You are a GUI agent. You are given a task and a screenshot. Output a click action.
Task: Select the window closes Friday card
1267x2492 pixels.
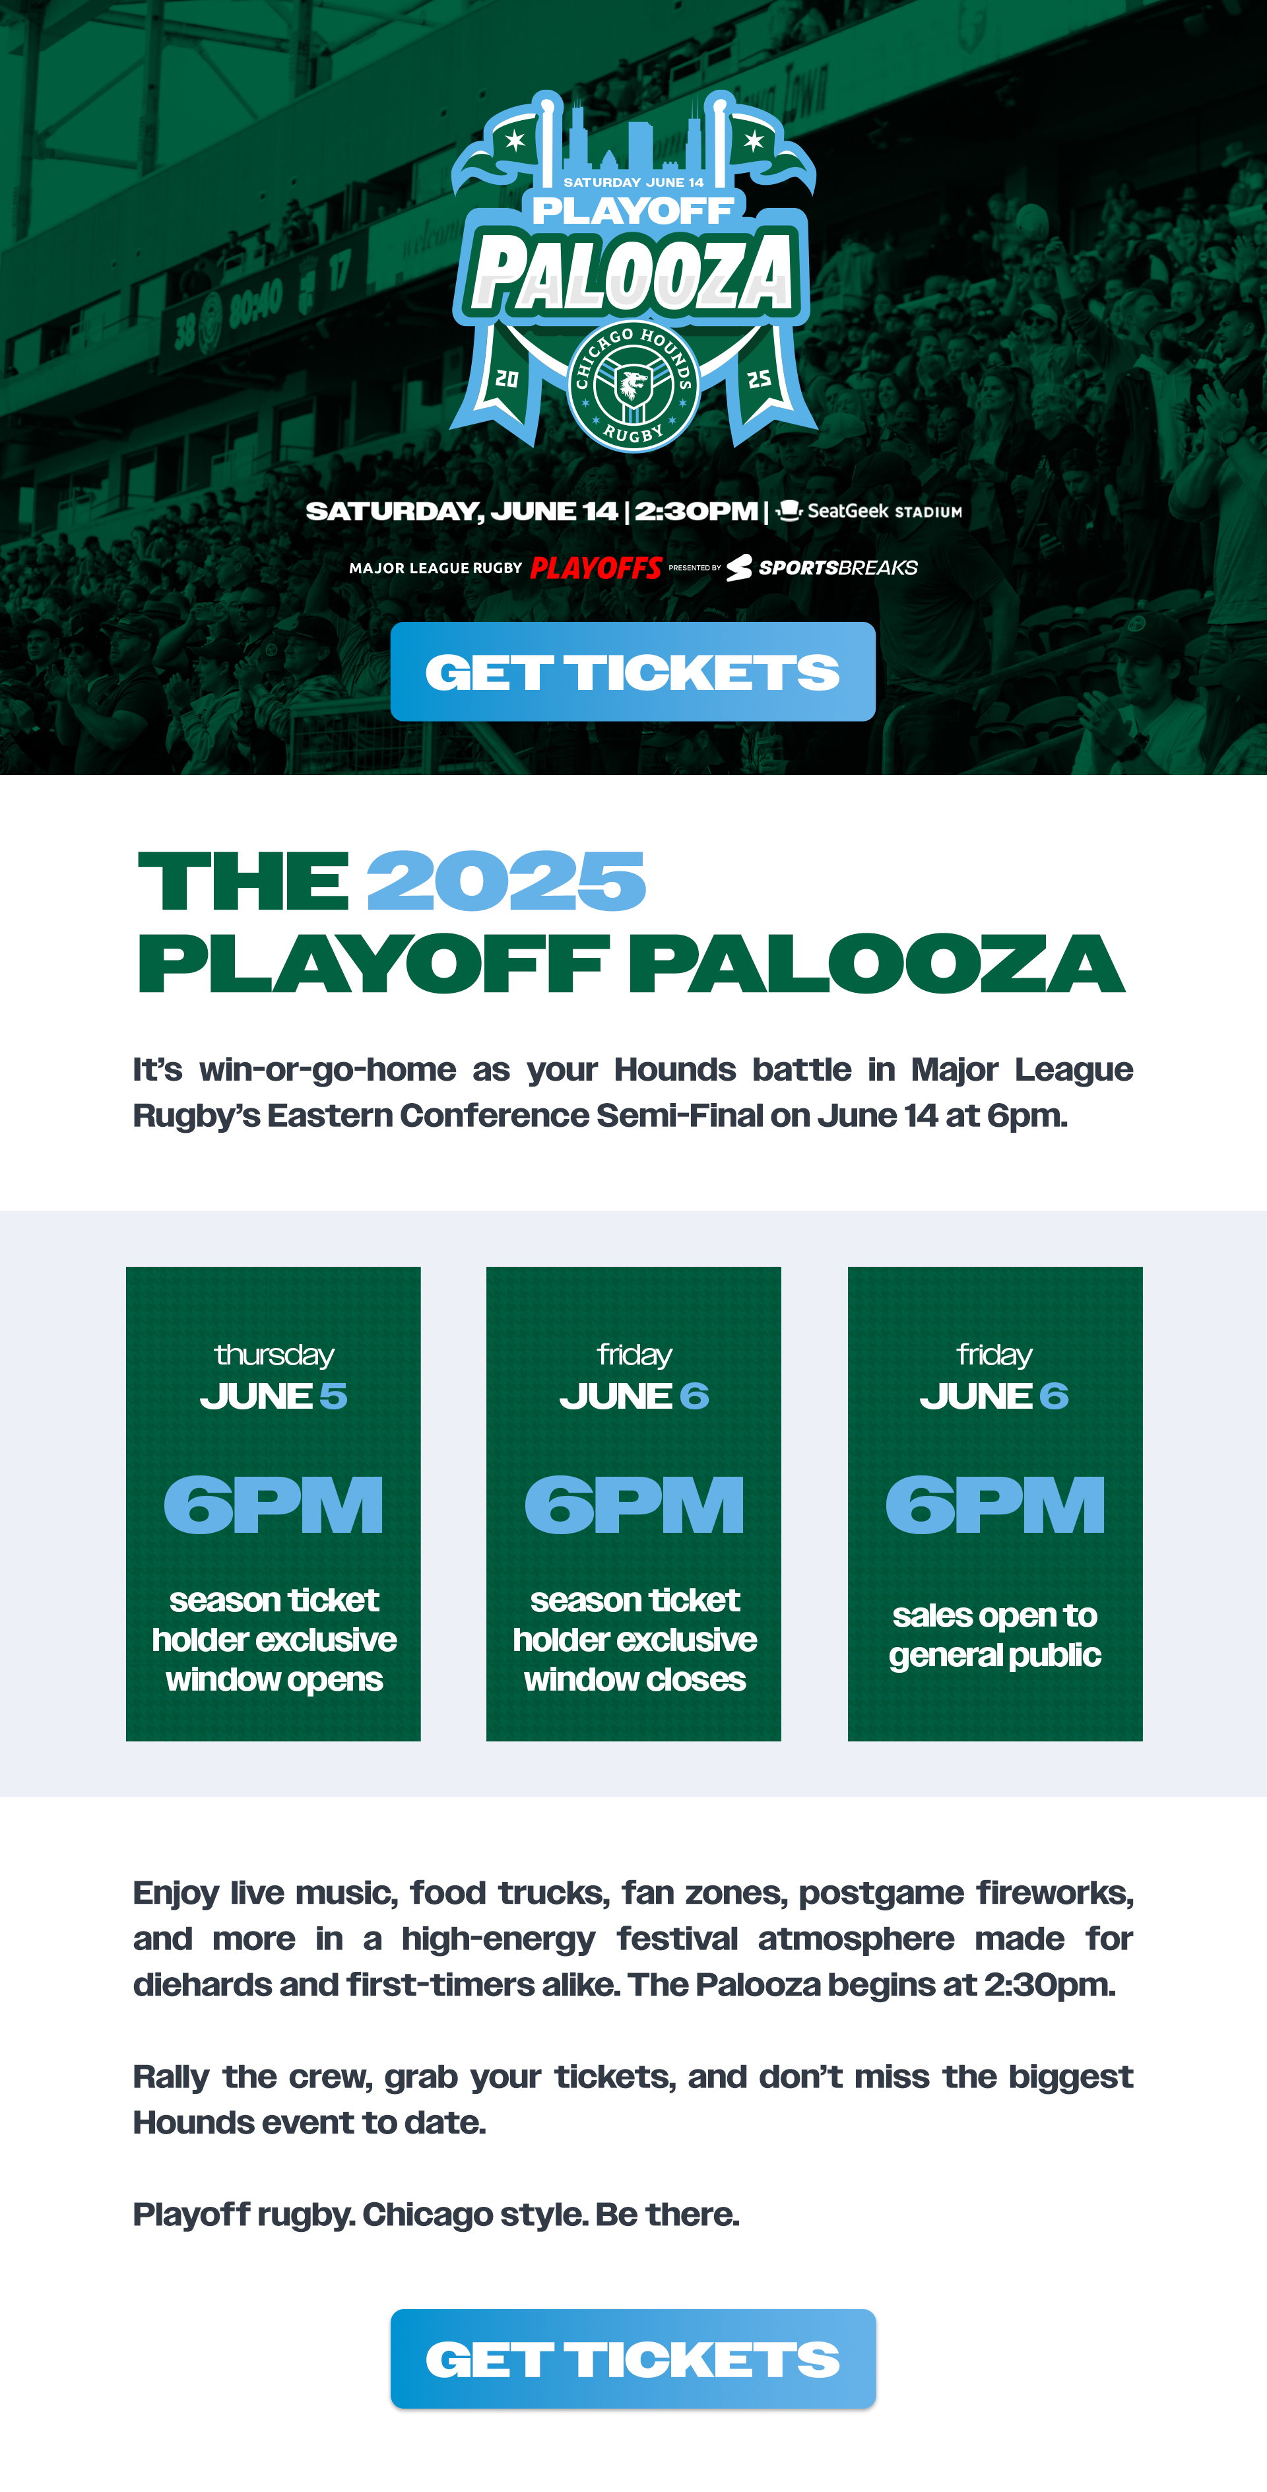pyautogui.click(x=633, y=1503)
